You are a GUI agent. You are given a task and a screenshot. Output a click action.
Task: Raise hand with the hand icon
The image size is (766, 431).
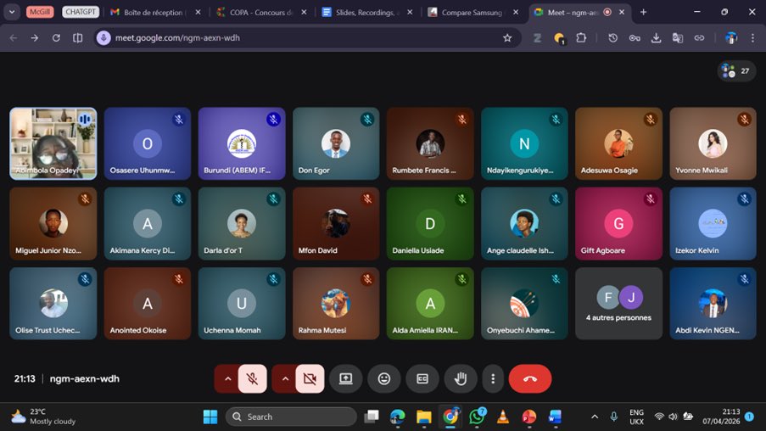point(460,378)
